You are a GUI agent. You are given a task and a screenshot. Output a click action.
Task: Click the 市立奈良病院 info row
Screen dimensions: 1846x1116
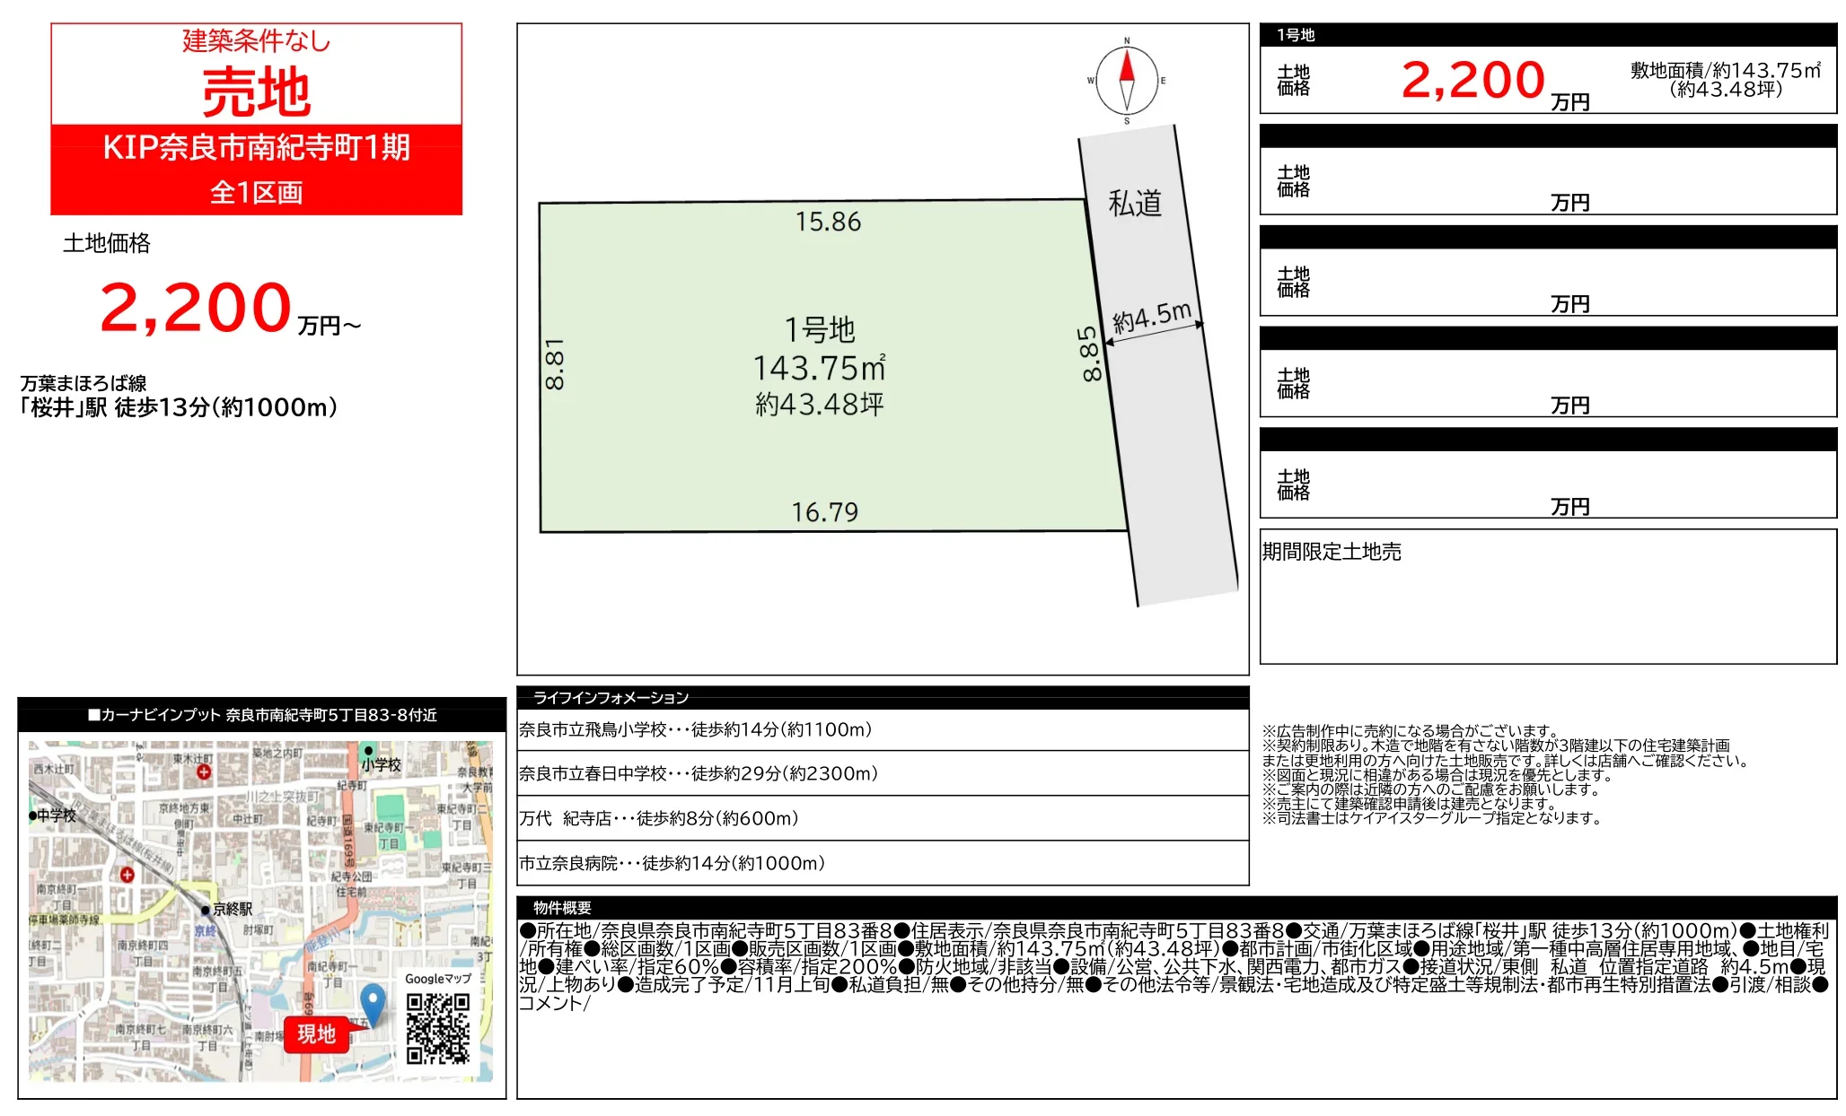[x=883, y=863]
